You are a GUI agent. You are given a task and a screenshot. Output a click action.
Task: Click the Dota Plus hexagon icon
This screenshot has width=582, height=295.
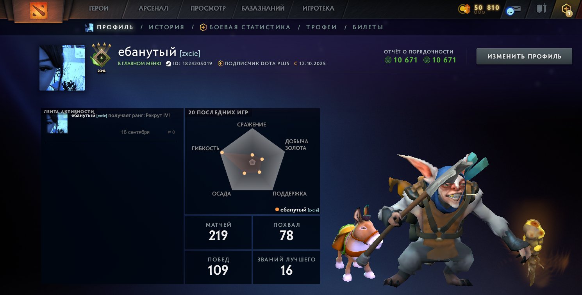pos(567,9)
